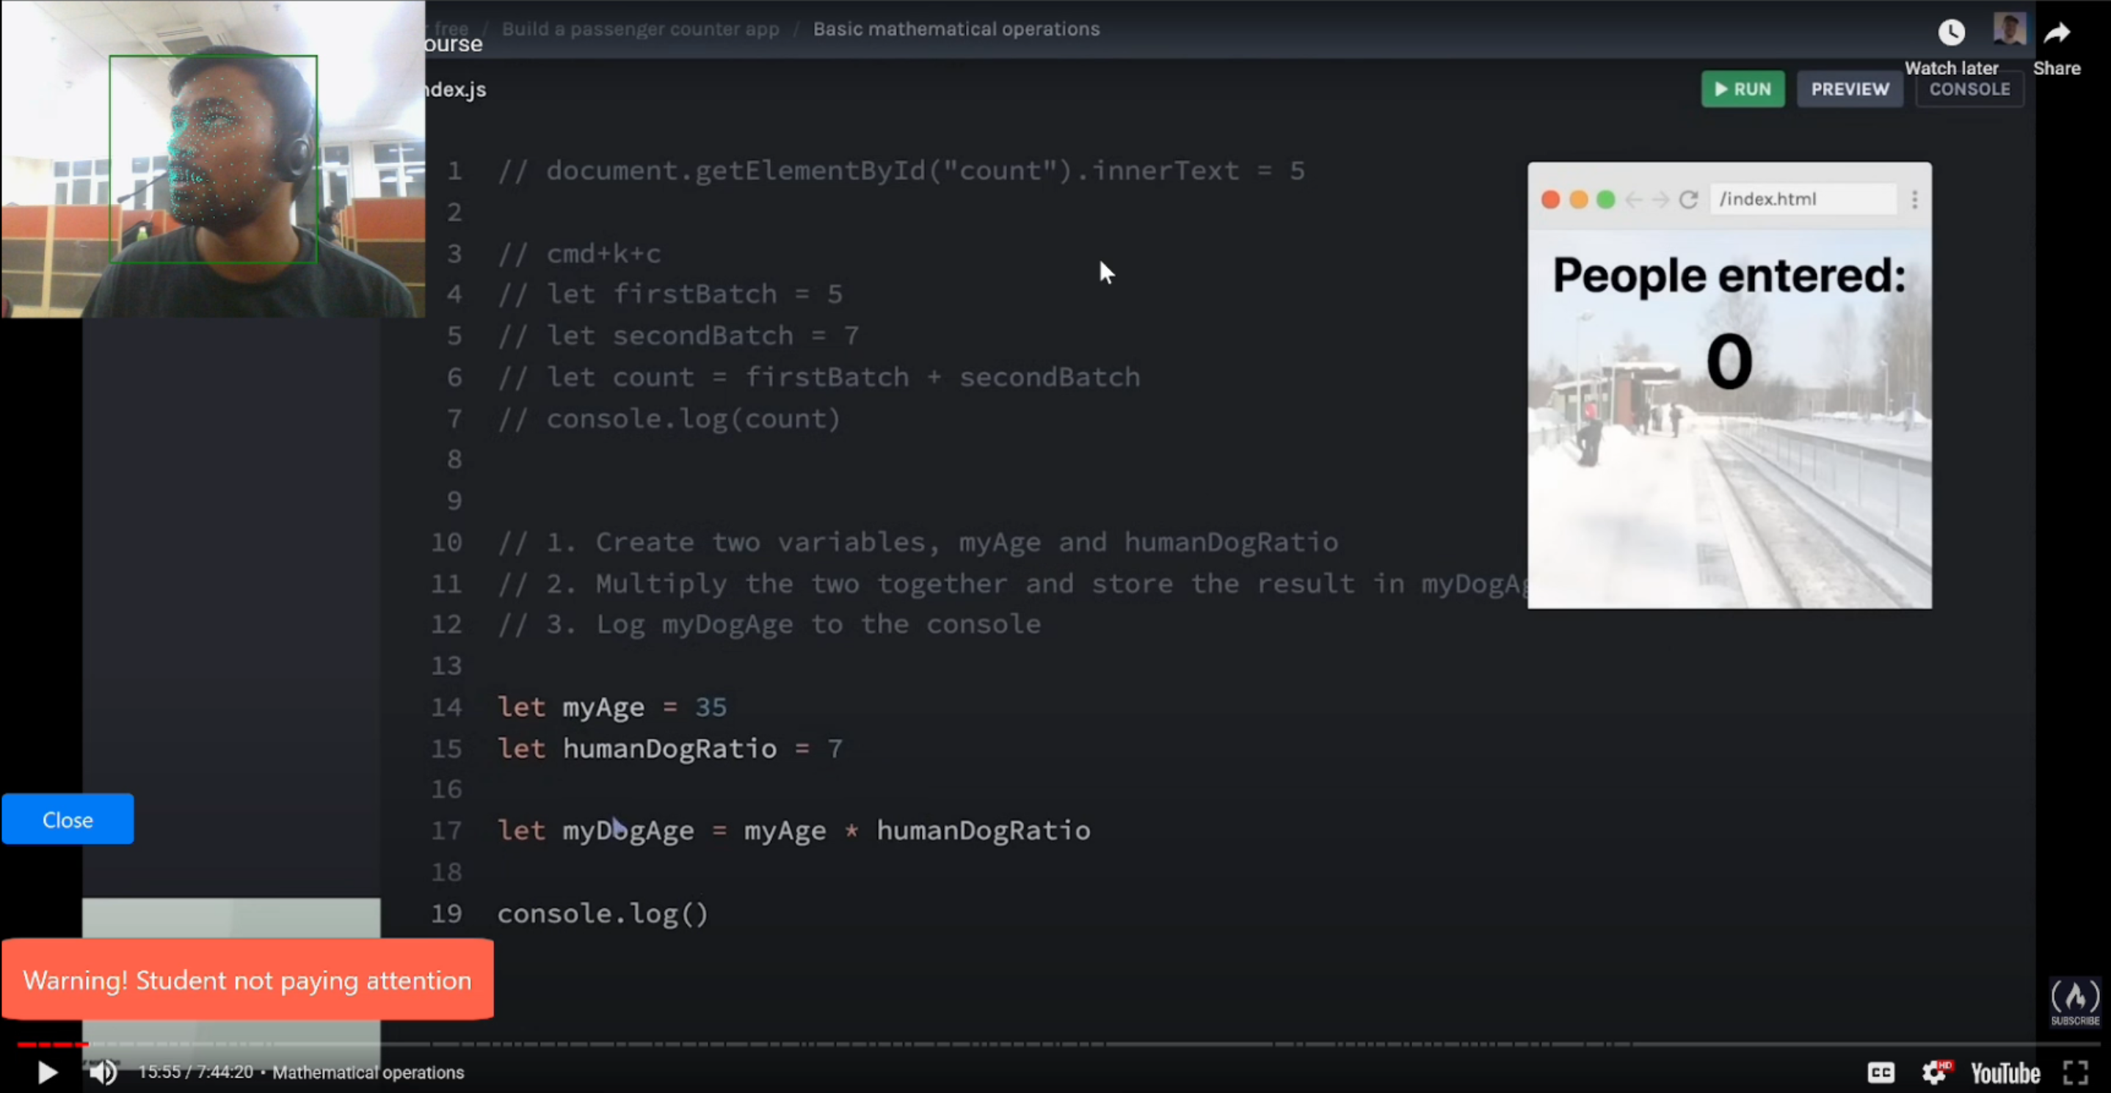Image resolution: width=2111 pixels, height=1093 pixels.
Task: Click the PREVIEW button
Action: 1850,89
